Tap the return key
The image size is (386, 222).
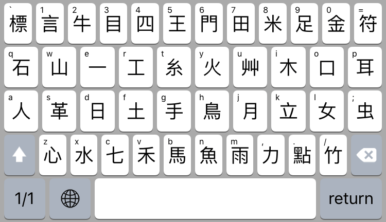click(x=351, y=199)
